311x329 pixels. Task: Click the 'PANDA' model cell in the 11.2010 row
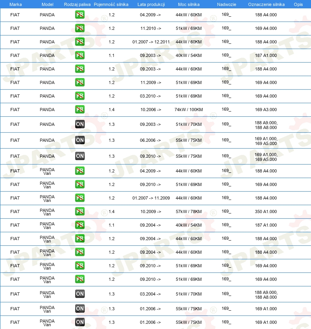pos(47,28)
